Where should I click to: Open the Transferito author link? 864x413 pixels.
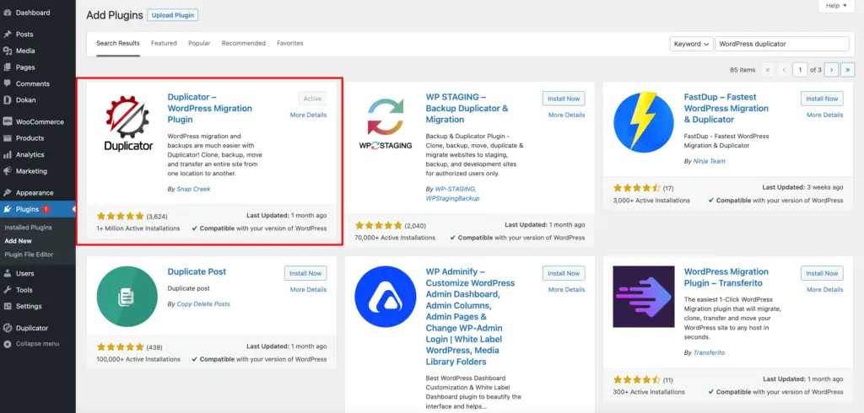(709, 352)
